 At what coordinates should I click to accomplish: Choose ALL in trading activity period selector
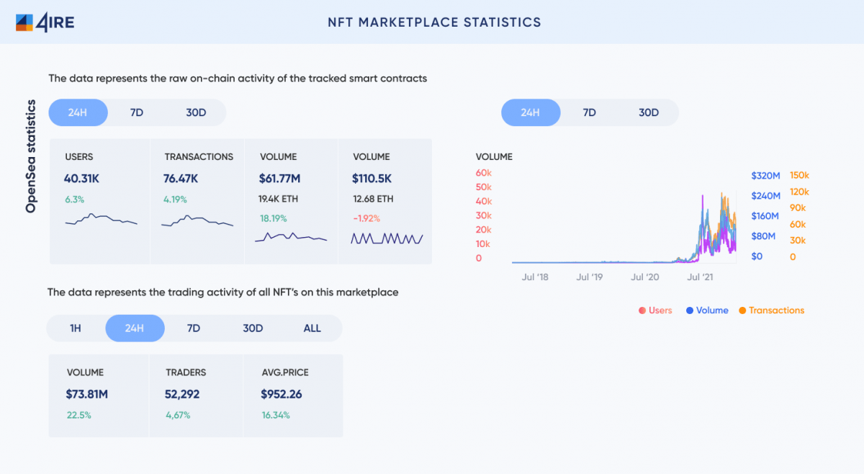(312, 328)
